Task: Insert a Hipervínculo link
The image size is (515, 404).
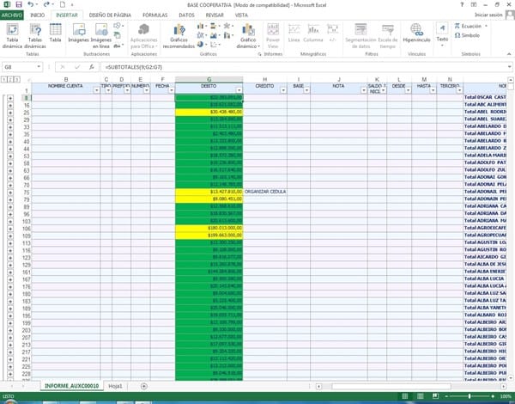Action: 416,34
